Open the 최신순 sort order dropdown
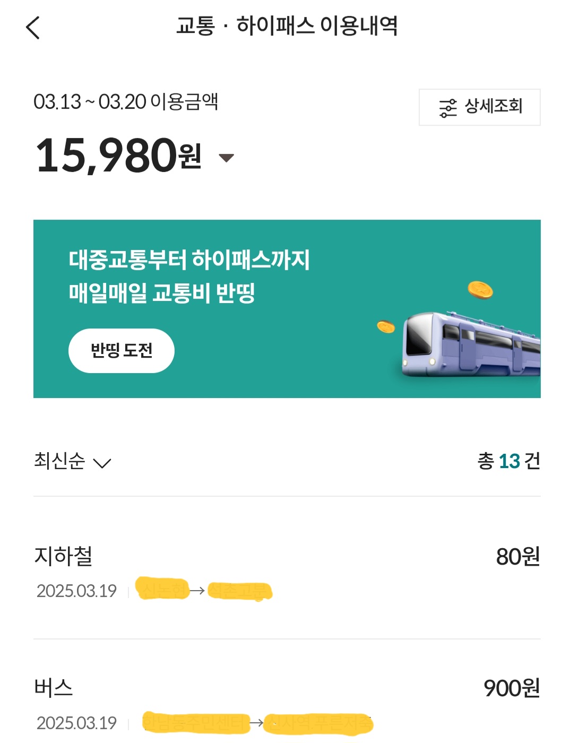 point(59,461)
